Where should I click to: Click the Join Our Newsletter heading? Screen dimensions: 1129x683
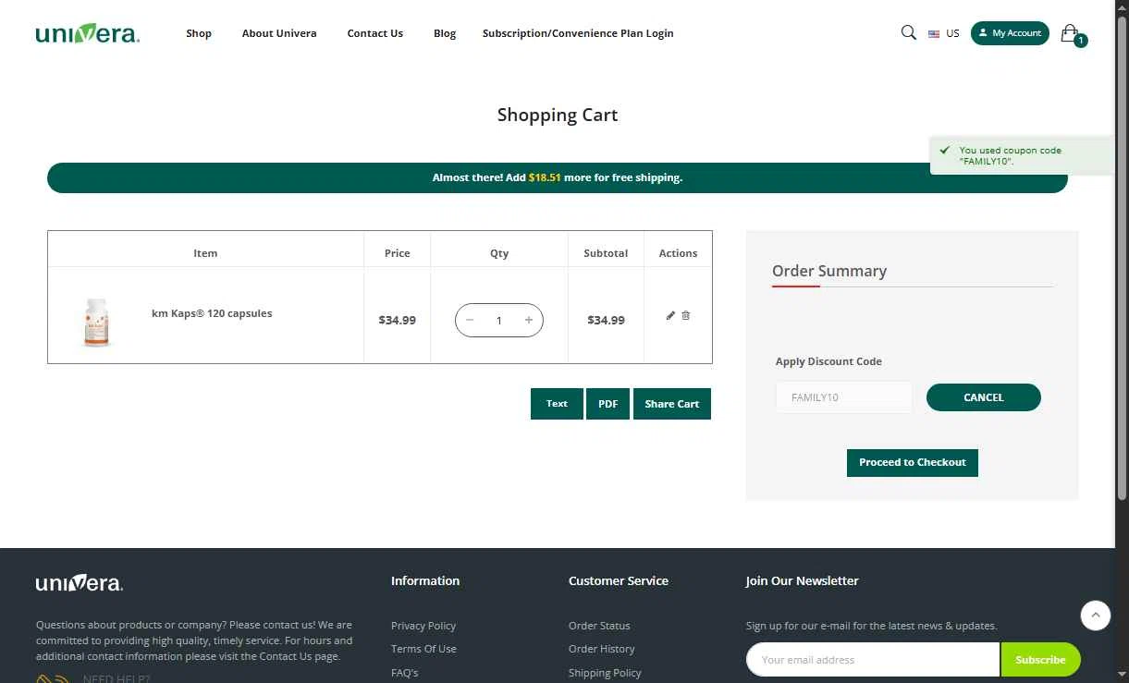(x=803, y=580)
